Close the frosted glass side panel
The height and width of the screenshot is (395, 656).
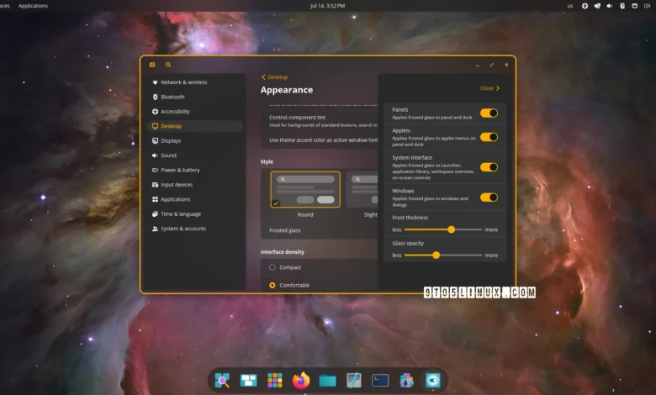point(490,88)
